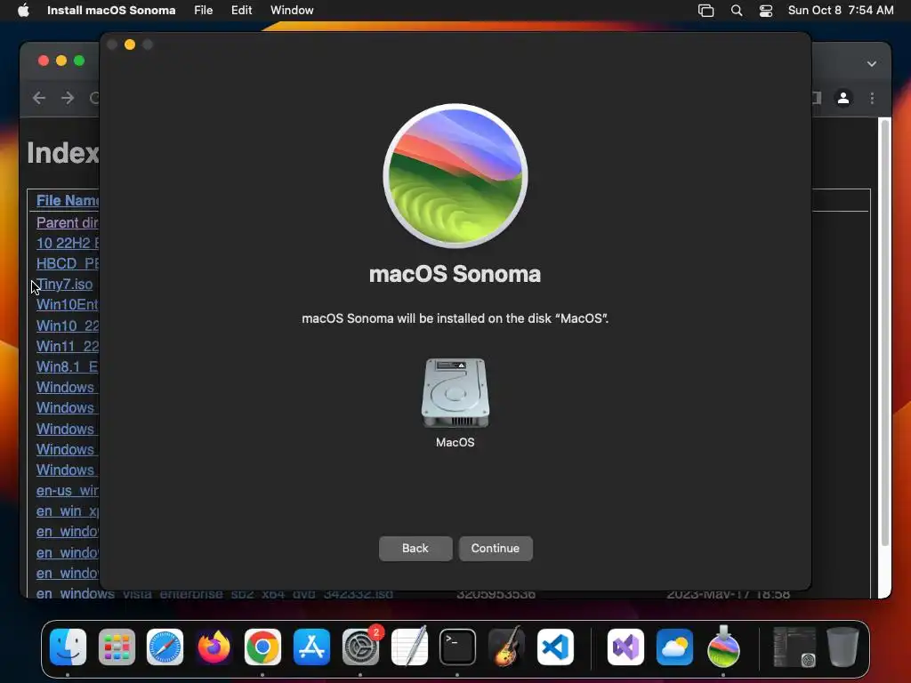Image resolution: width=911 pixels, height=683 pixels.
Task: Open Terminal from the Dock
Action: (457, 647)
